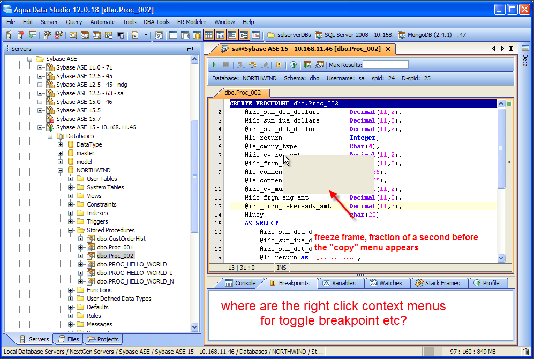Screen dimensions: 534x359
Task: Collapse the Stored Procedures folder
Action: pos(71,230)
